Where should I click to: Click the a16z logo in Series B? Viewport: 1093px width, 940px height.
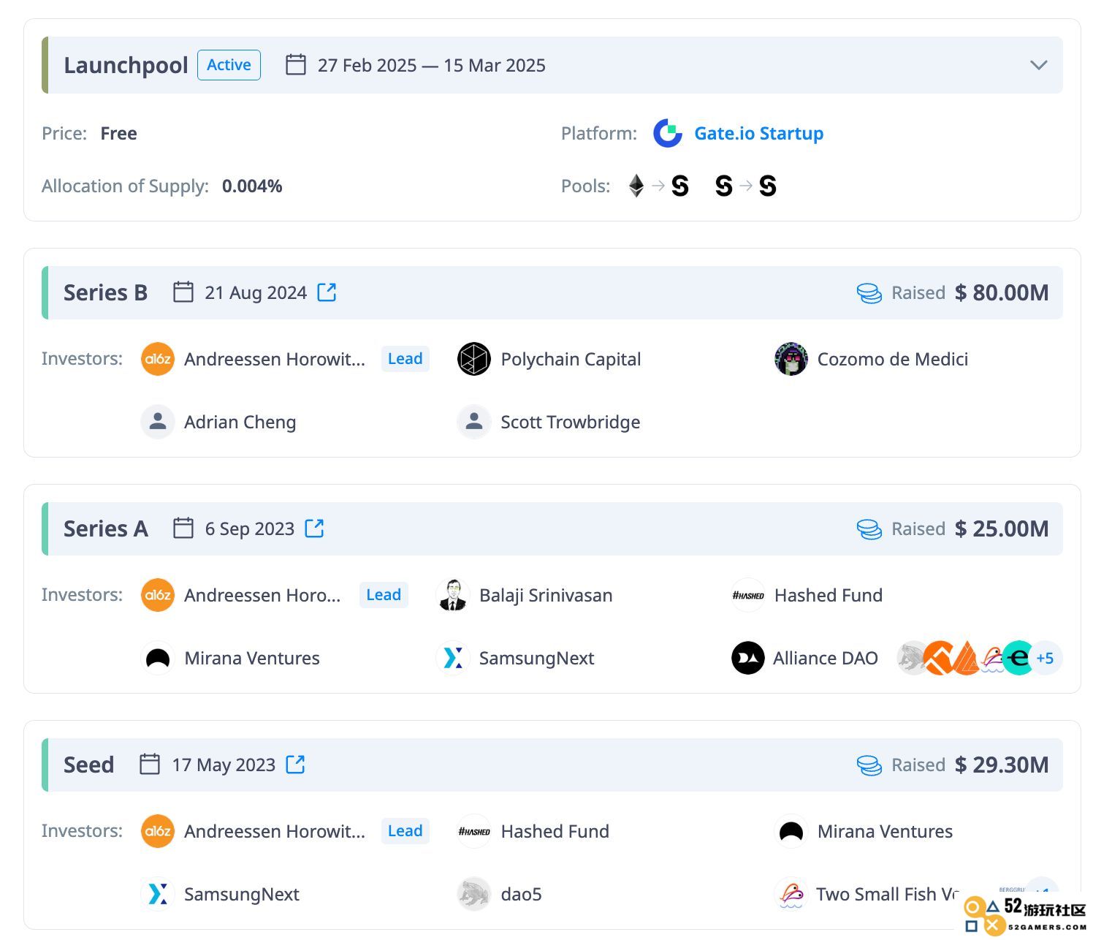point(158,359)
